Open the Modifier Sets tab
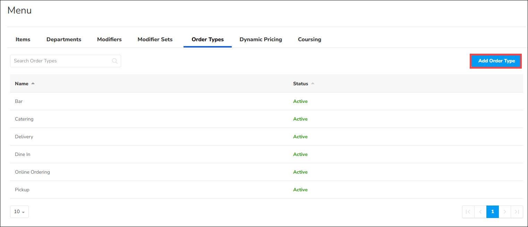The width and height of the screenshot is (528, 227). tap(155, 40)
